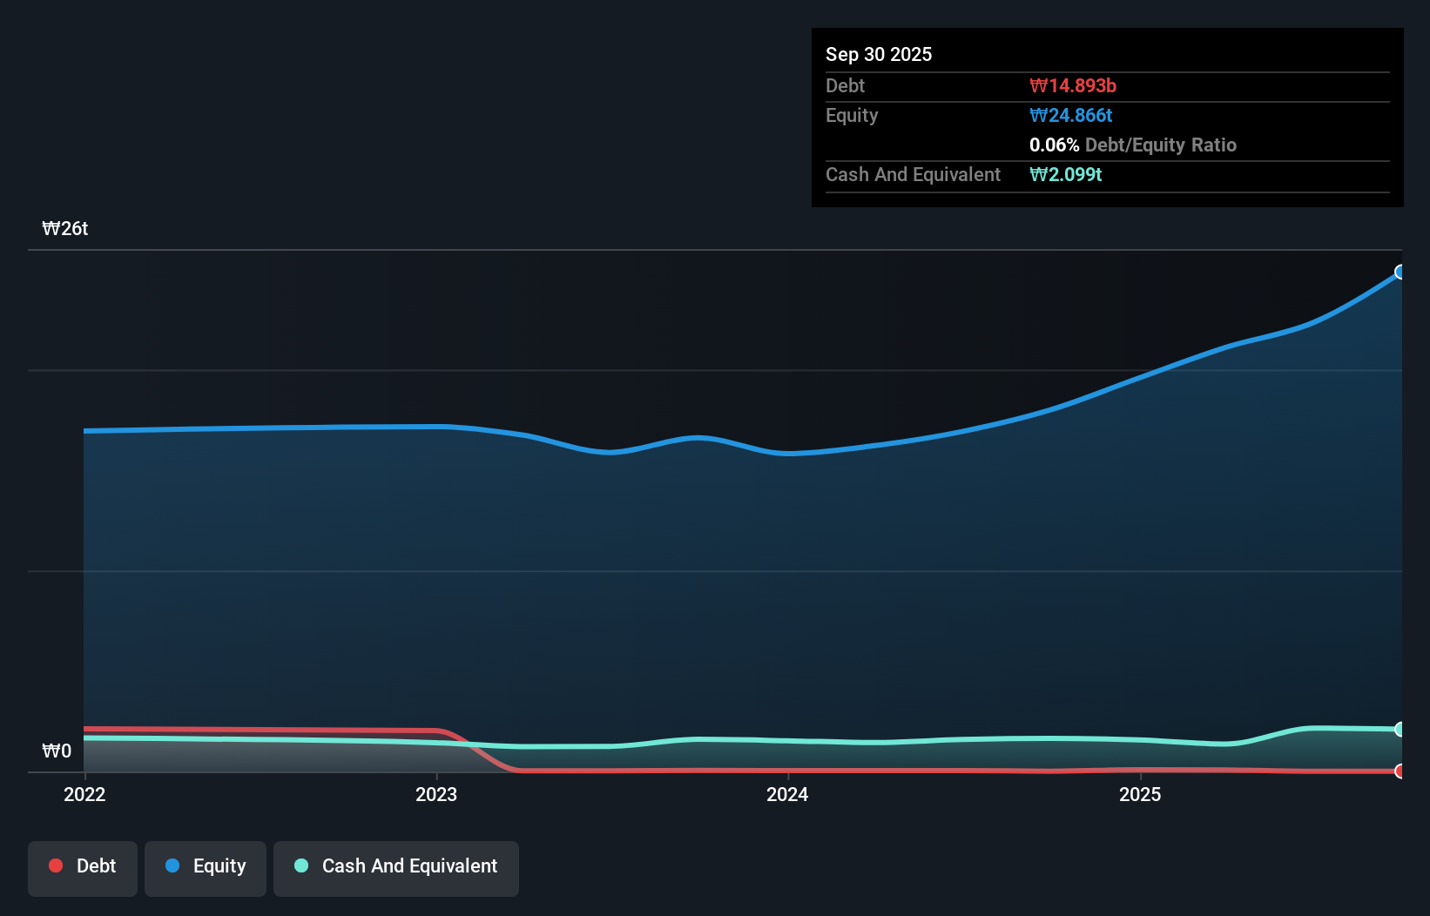Click the red Won symbol next to Debt value
This screenshot has height=916, width=1430.
point(1036,85)
